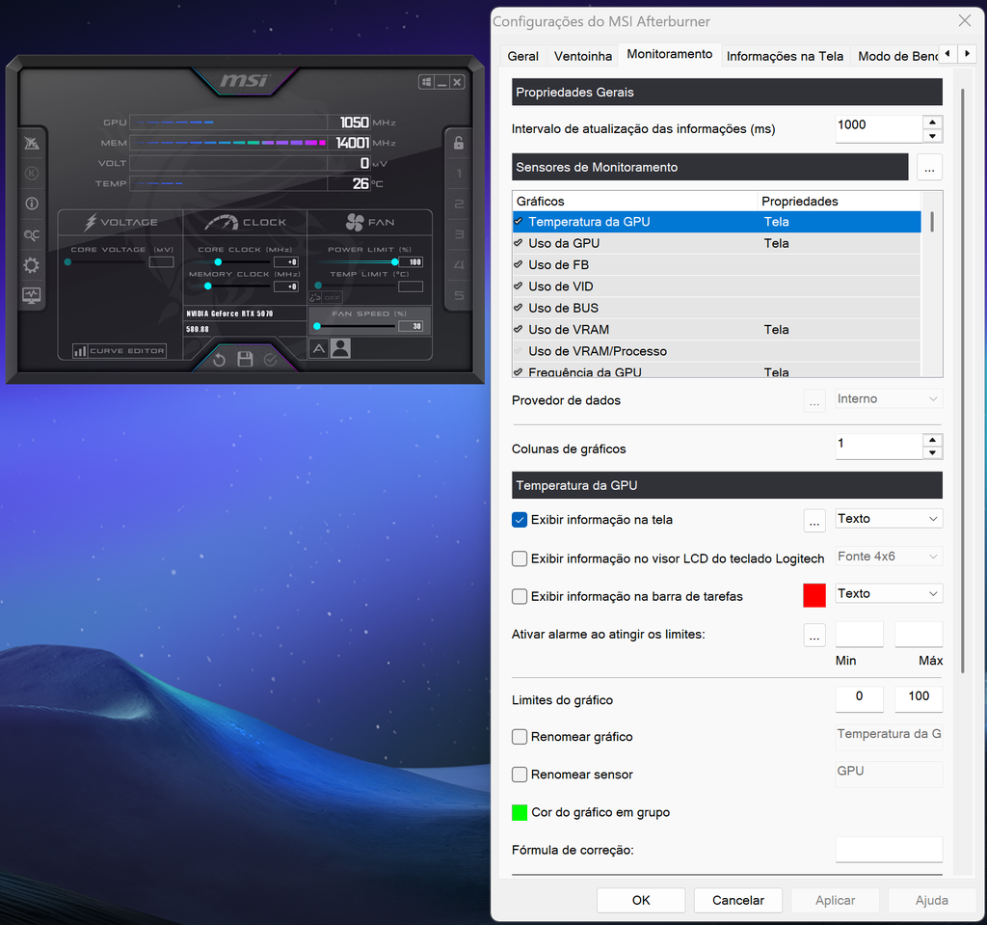Image resolution: width=987 pixels, height=925 pixels.
Task: Check the 'Renomear sensor' checkbox
Action: click(x=520, y=775)
